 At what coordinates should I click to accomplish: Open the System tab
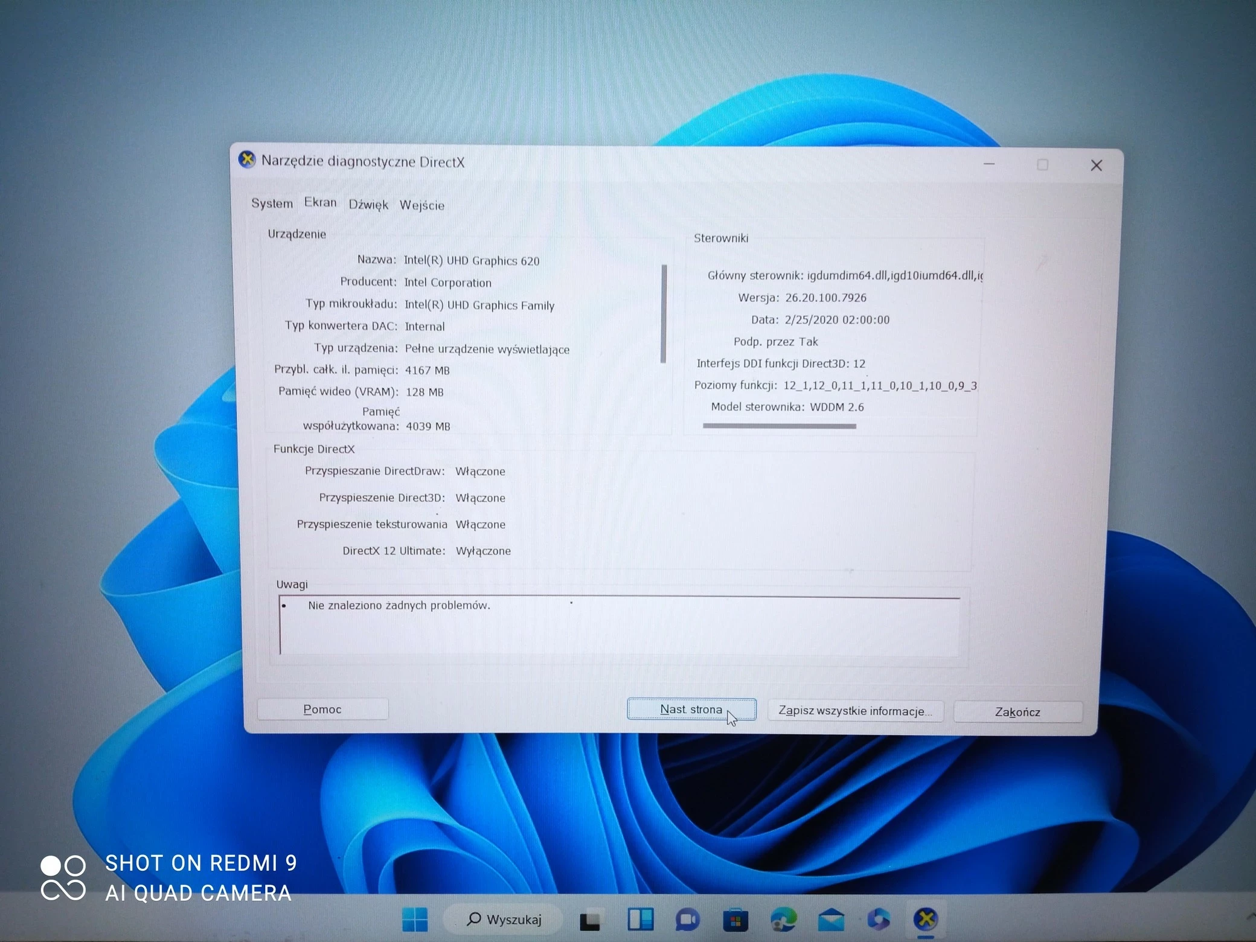tap(272, 203)
